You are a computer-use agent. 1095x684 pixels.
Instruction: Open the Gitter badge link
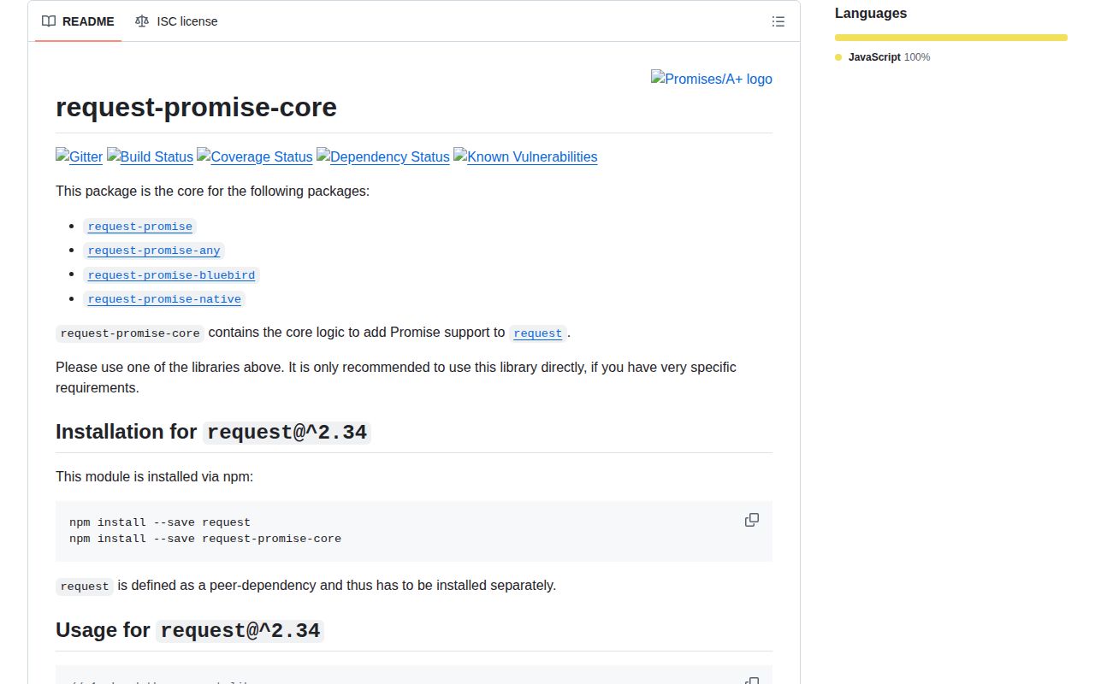80,156
